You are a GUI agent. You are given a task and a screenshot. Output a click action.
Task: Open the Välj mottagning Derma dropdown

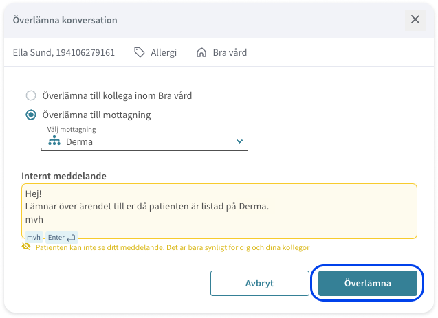(x=144, y=141)
